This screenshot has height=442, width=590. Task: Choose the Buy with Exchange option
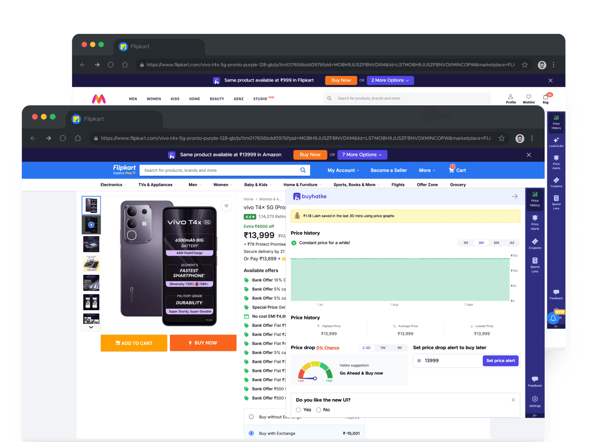coord(251,433)
